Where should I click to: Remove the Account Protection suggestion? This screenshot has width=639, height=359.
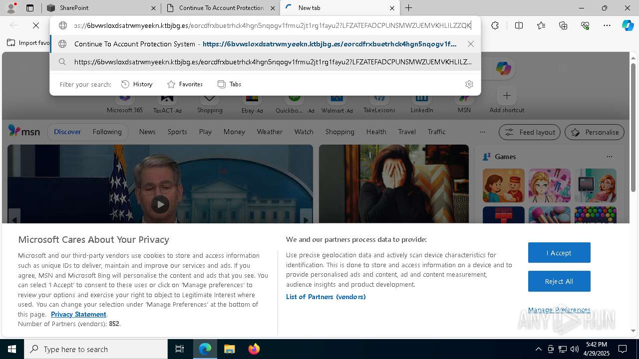pos(471,44)
